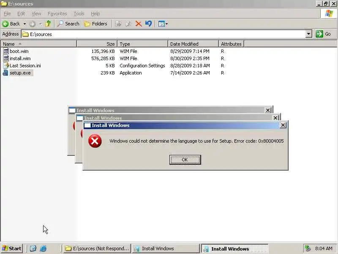Open the File menu
Screen dimensions: 338x254
[7, 14]
